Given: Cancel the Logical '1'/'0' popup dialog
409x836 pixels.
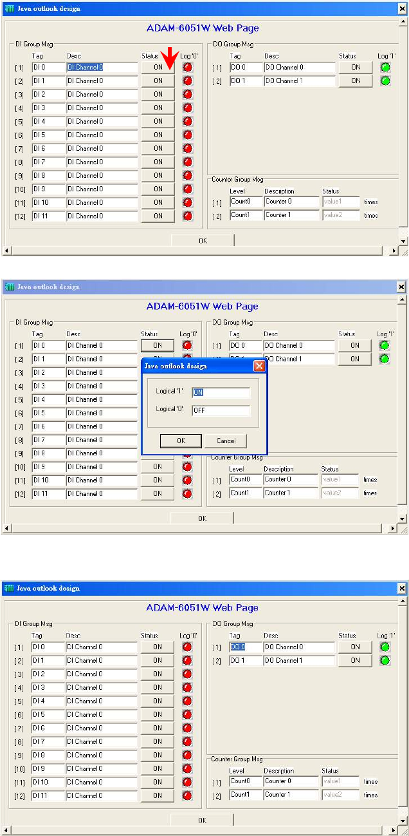Looking at the screenshot, I should pyautogui.click(x=226, y=441).
